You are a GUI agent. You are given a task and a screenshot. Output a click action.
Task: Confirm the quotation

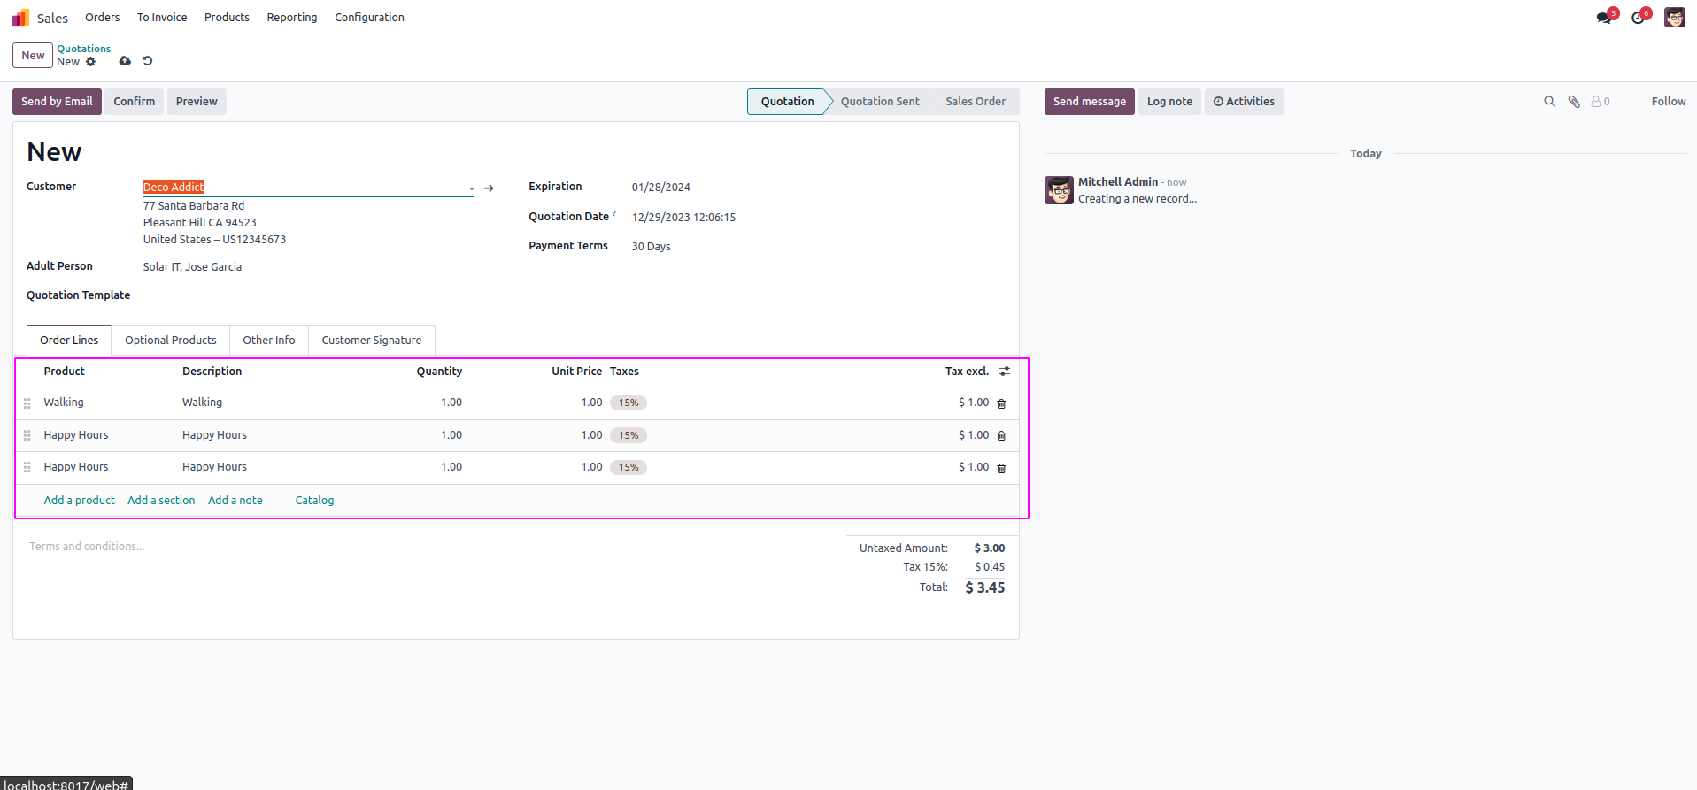tap(134, 102)
